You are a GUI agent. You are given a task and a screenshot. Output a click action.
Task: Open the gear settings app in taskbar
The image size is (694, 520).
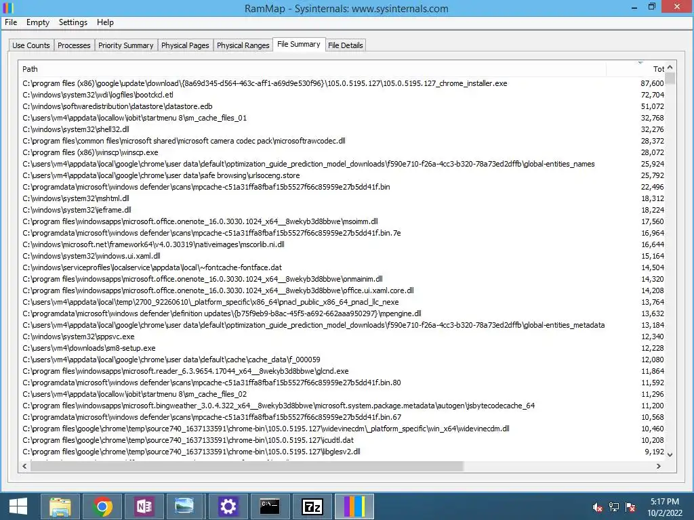228,506
